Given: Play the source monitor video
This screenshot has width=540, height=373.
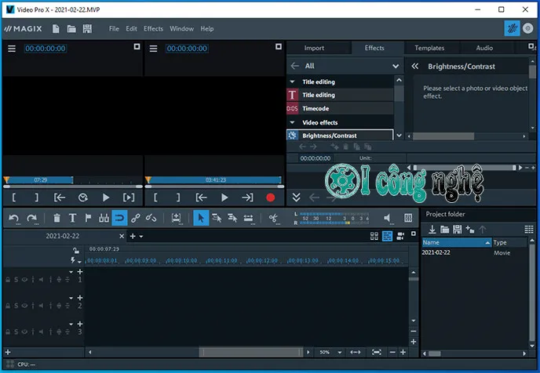Looking at the screenshot, I should pos(106,197).
